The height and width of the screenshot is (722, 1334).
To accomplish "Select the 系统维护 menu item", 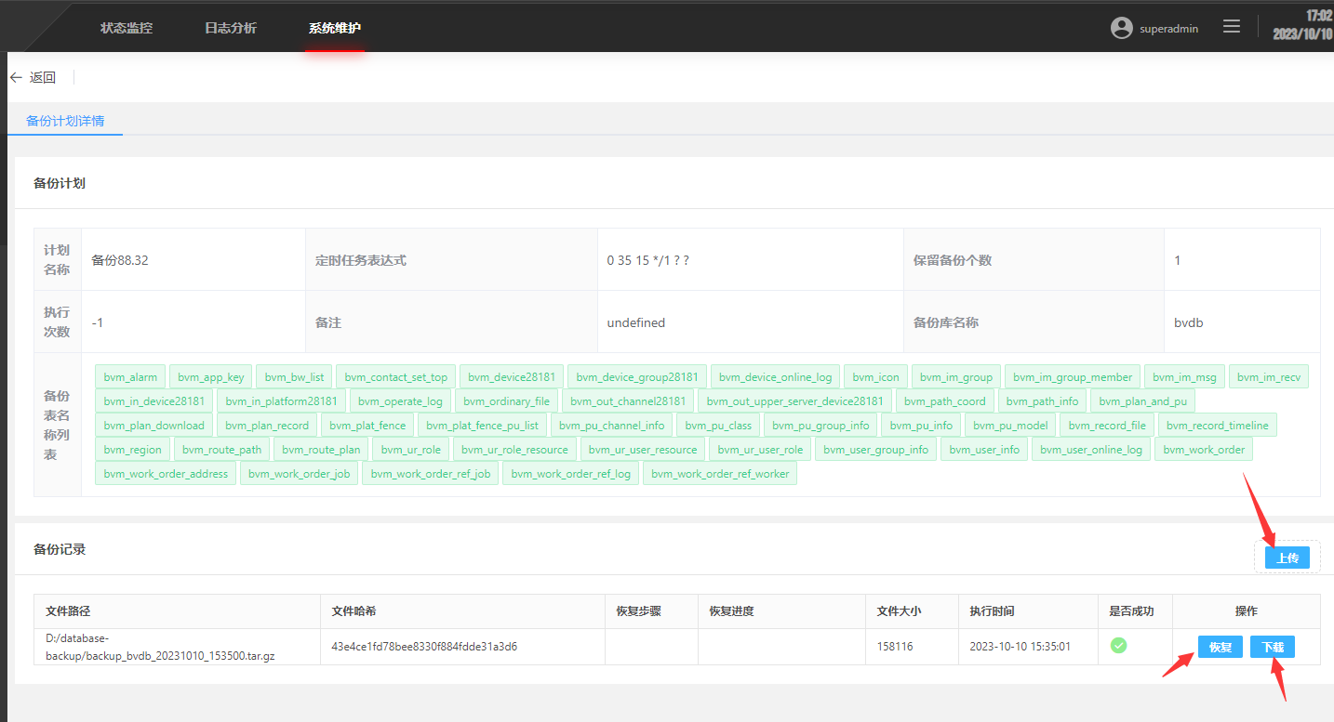I will 335,28.
